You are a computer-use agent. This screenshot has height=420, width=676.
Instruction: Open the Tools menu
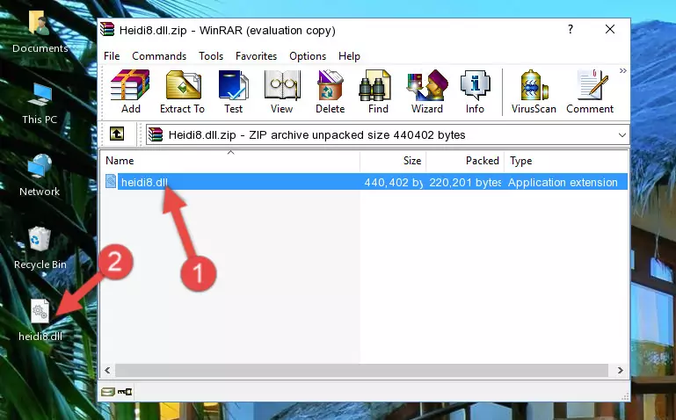[x=211, y=56]
